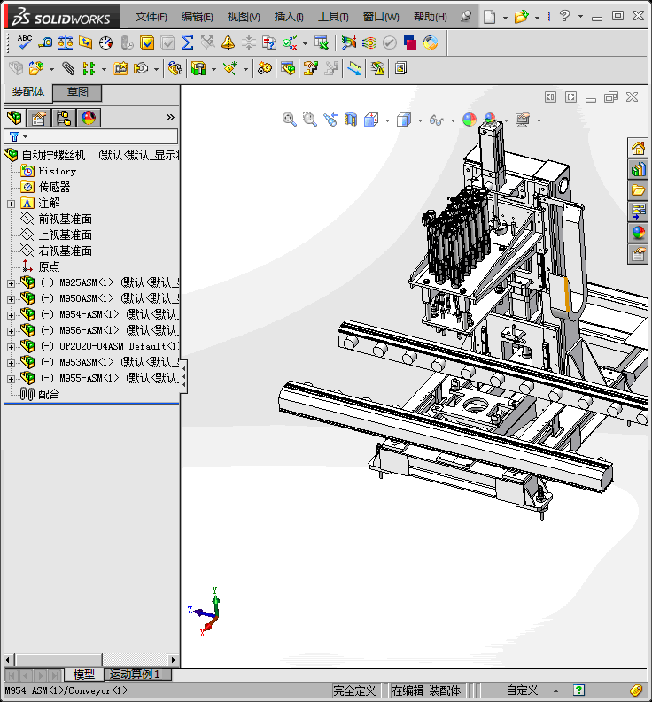Open the display style dropdown arrow

419,120
